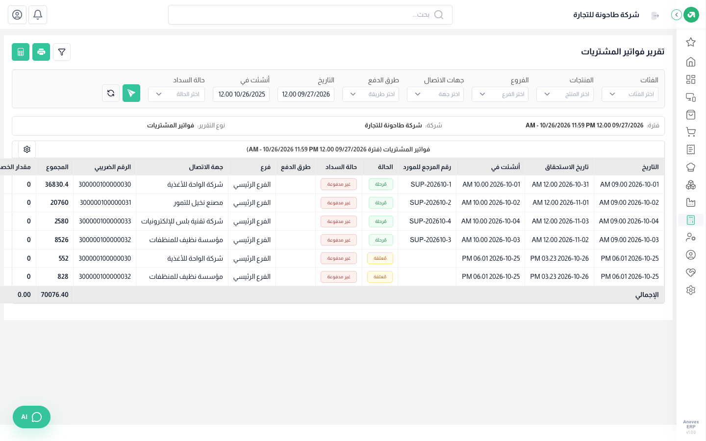
Task: Open table settings gear icon
Action: tap(27, 149)
